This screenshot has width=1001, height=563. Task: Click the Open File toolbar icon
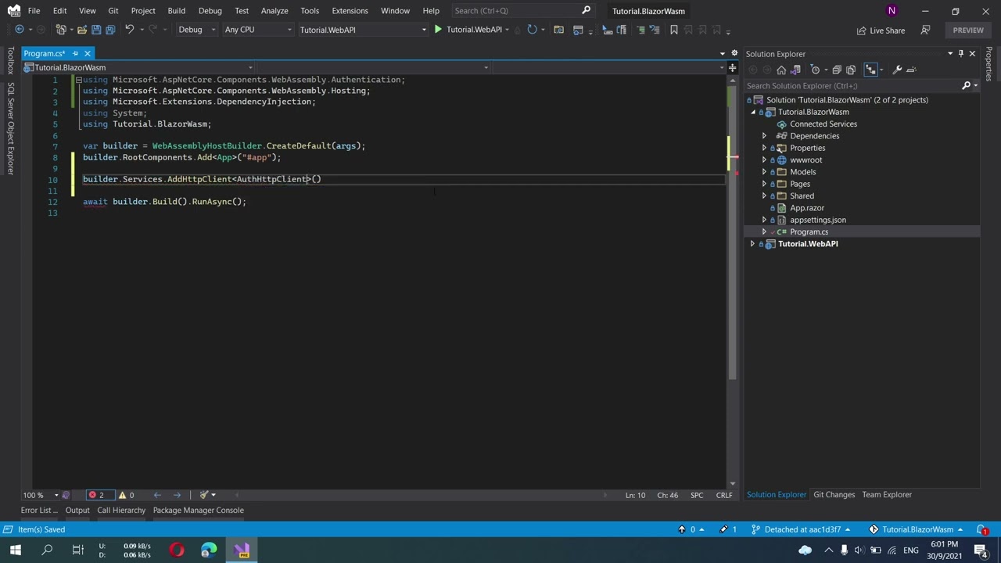[x=81, y=30]
